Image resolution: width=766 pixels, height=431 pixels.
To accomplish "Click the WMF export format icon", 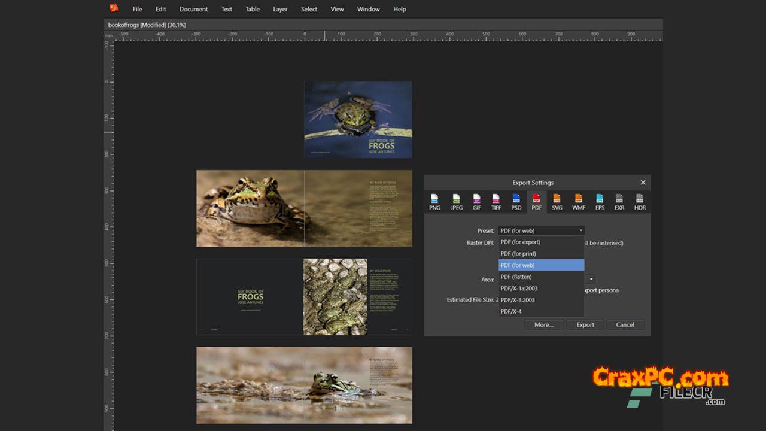I will (x=579, y=202).
